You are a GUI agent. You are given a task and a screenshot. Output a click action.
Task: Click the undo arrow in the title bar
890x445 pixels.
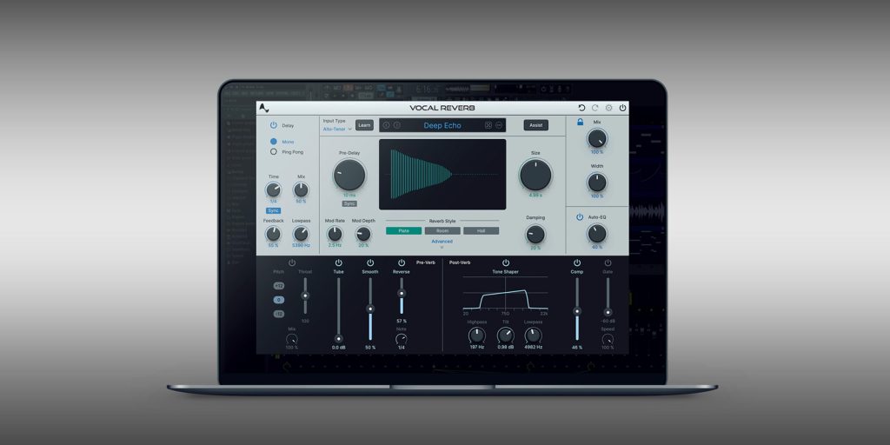pos(581,108)
